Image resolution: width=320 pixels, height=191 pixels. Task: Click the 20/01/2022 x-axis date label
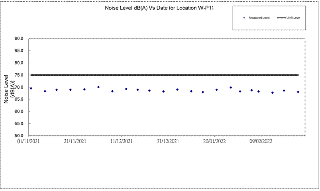pyautogui.click(x=215, y=141)
